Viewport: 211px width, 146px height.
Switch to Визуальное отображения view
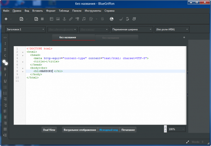click(x=80, y=130)
